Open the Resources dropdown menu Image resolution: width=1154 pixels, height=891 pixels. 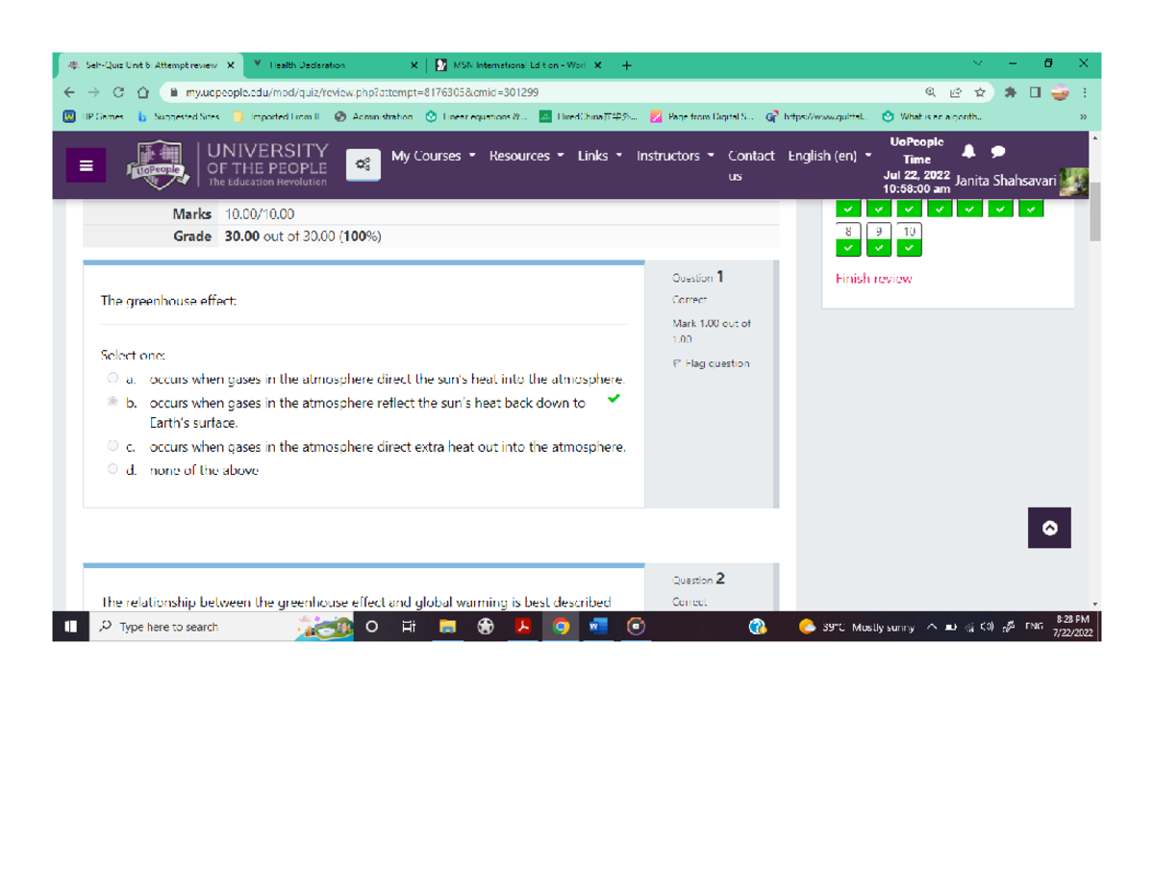coord(518,156)
